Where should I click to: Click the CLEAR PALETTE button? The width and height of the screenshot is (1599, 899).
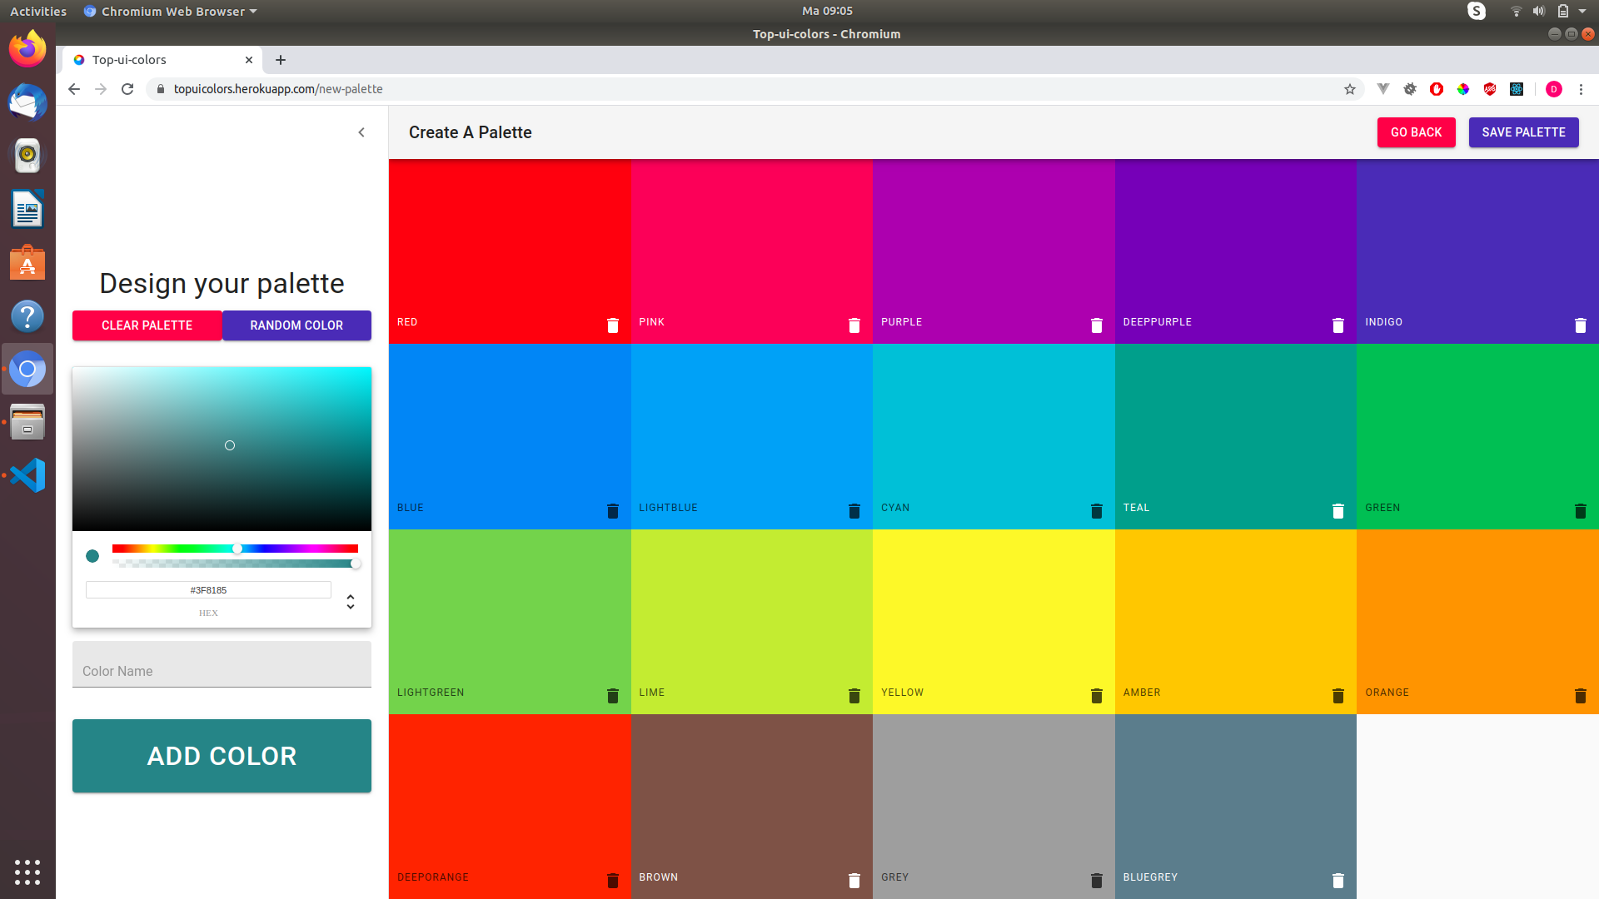[x=147, y=325]
